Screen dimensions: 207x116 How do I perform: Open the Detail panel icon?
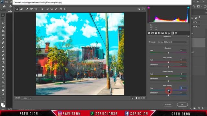pyautogui.click(x=156, y=33)
